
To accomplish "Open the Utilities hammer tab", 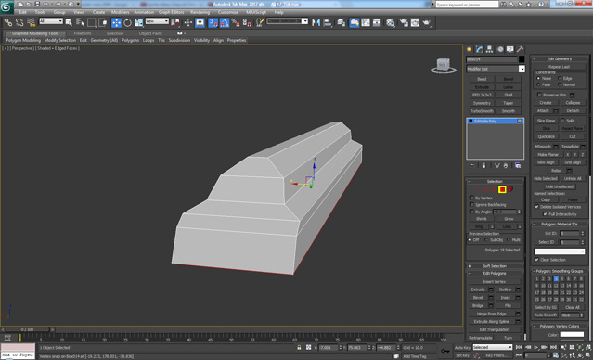I will 521,49.
